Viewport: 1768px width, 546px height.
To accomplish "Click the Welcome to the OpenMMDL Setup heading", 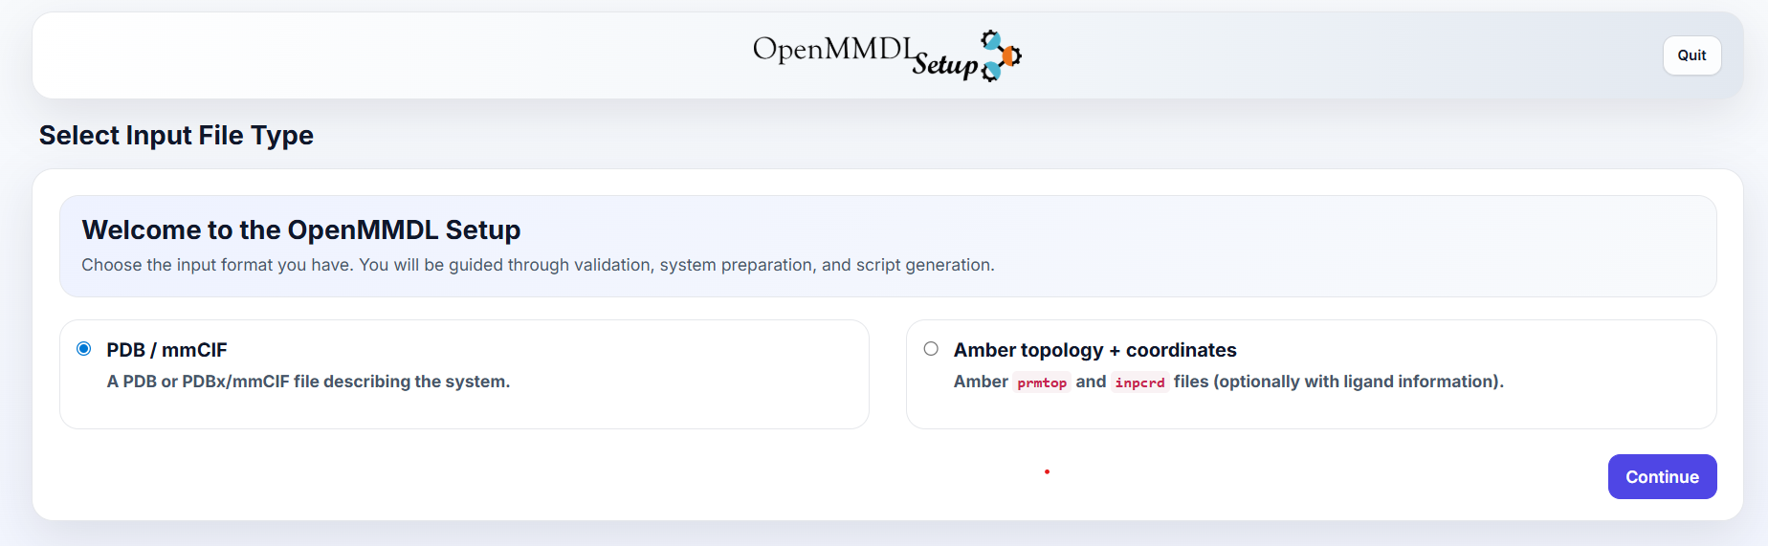I will tap(301, 230).
